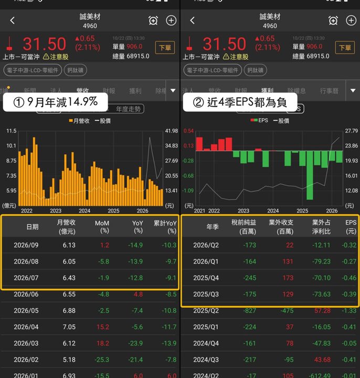360x378 pixels.
Task: Select 年度走勢 chart mode
Action: coord(128,109)
